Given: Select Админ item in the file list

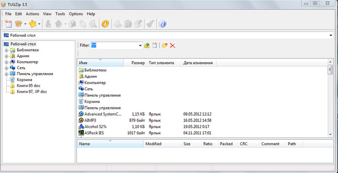Looking at the screenshot, I should point(87,76).
